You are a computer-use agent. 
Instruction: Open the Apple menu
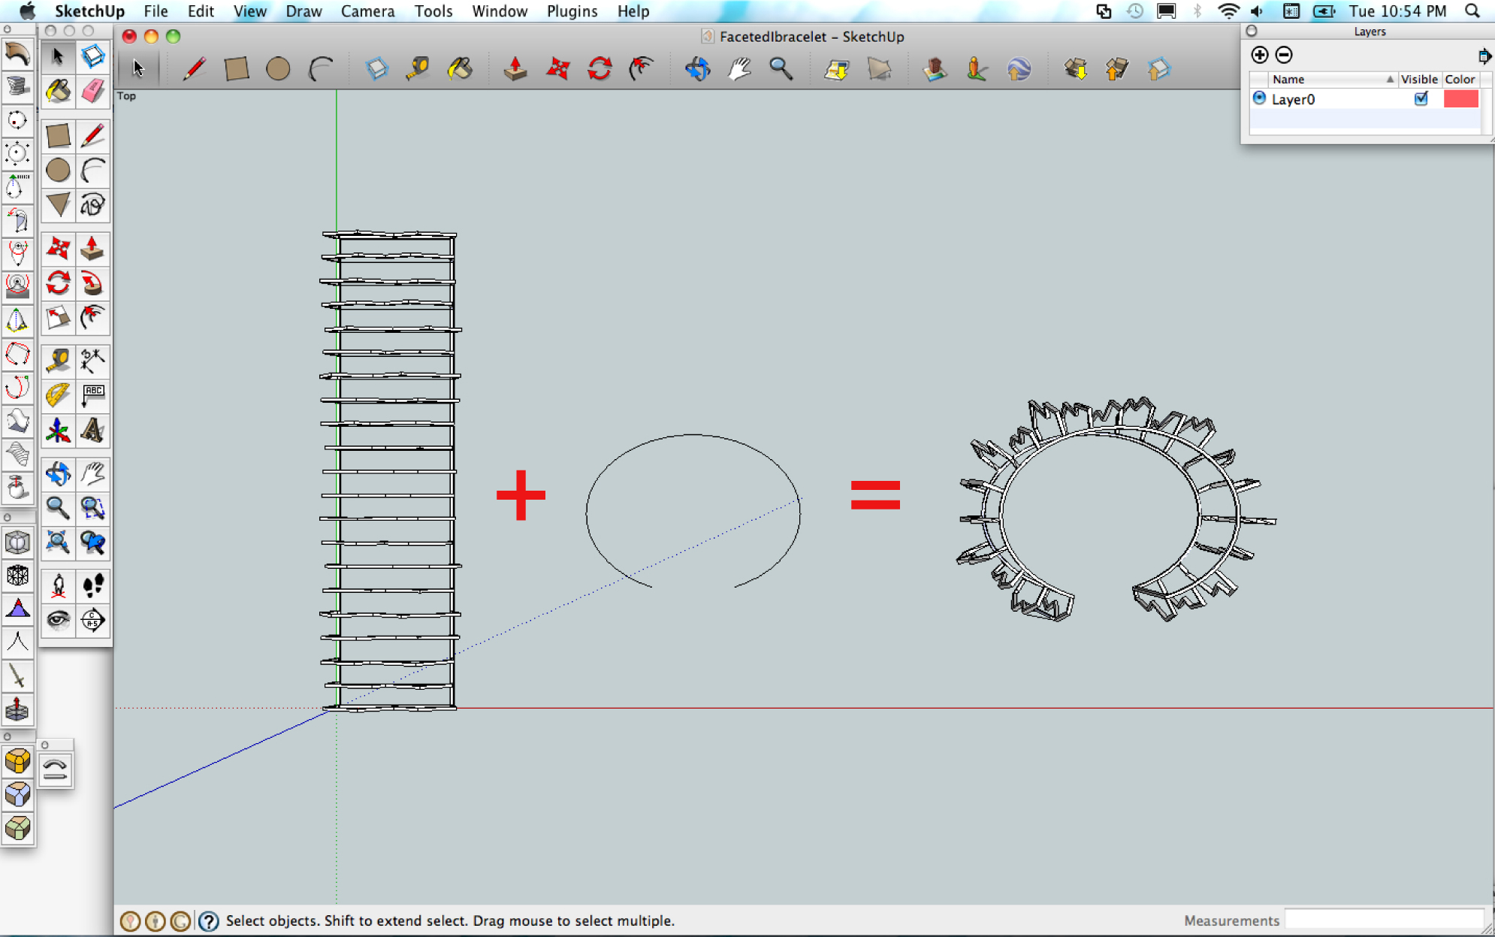coord(27,11)
